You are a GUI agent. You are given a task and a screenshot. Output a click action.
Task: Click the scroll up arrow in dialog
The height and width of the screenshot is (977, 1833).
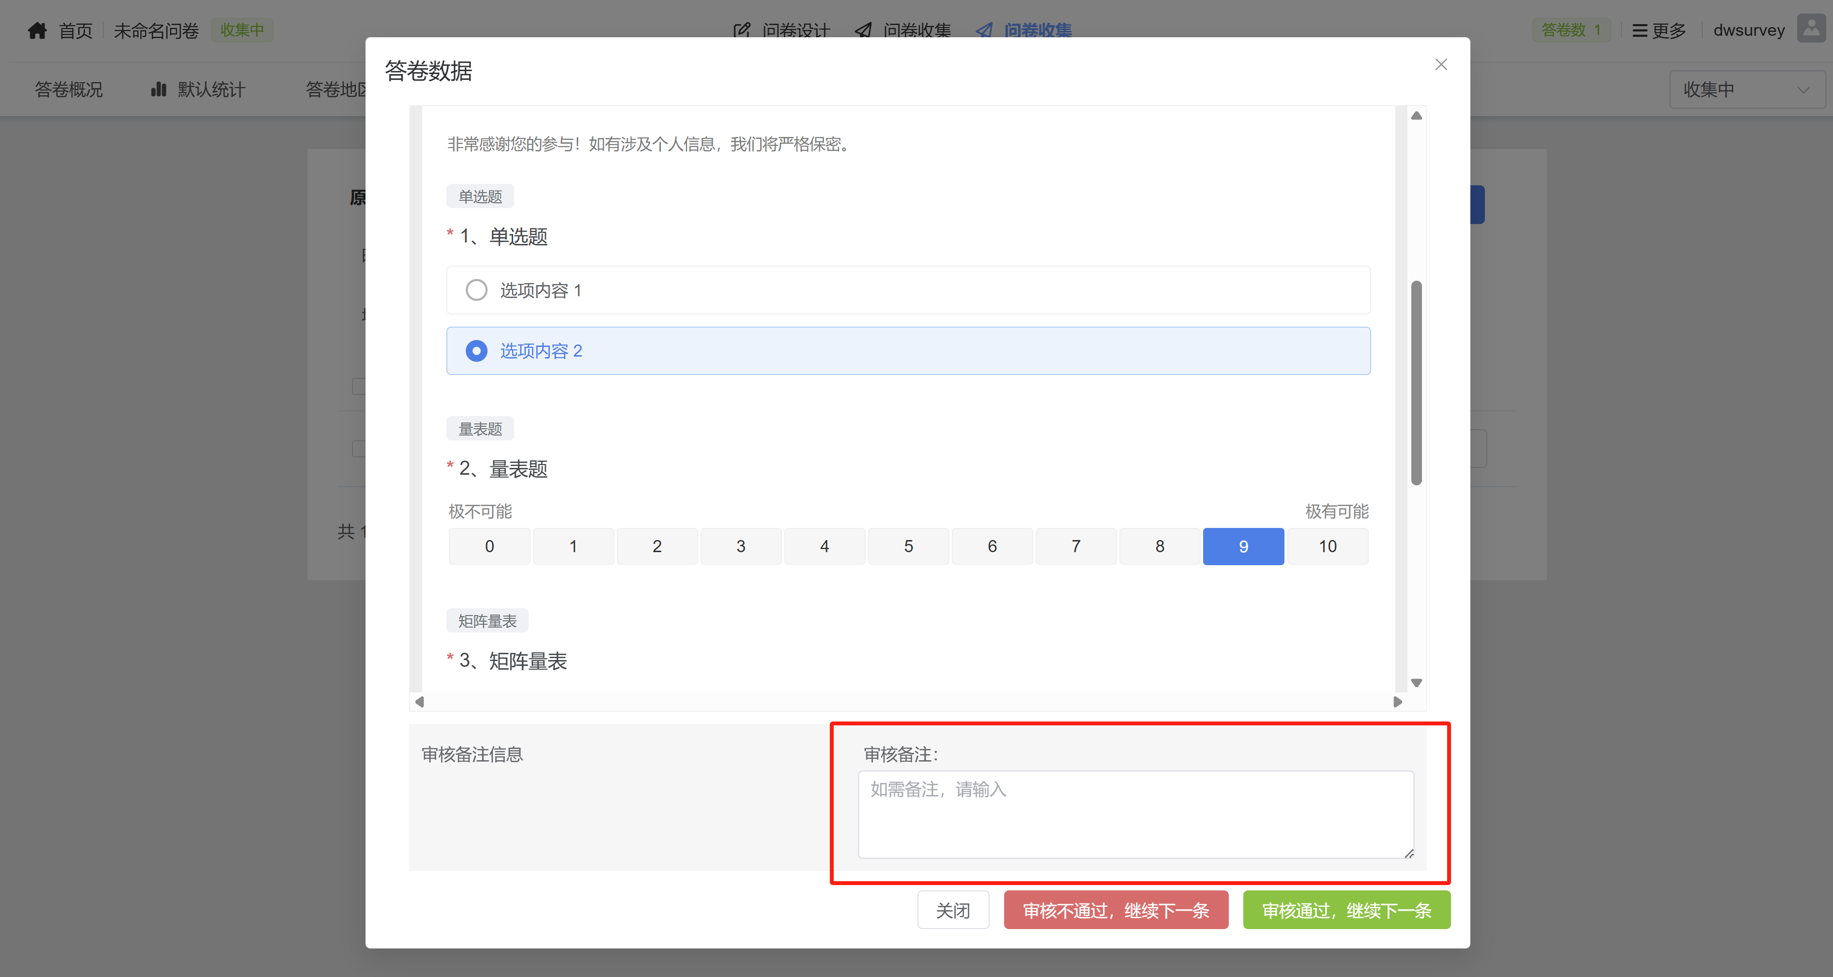(1416, 116)
